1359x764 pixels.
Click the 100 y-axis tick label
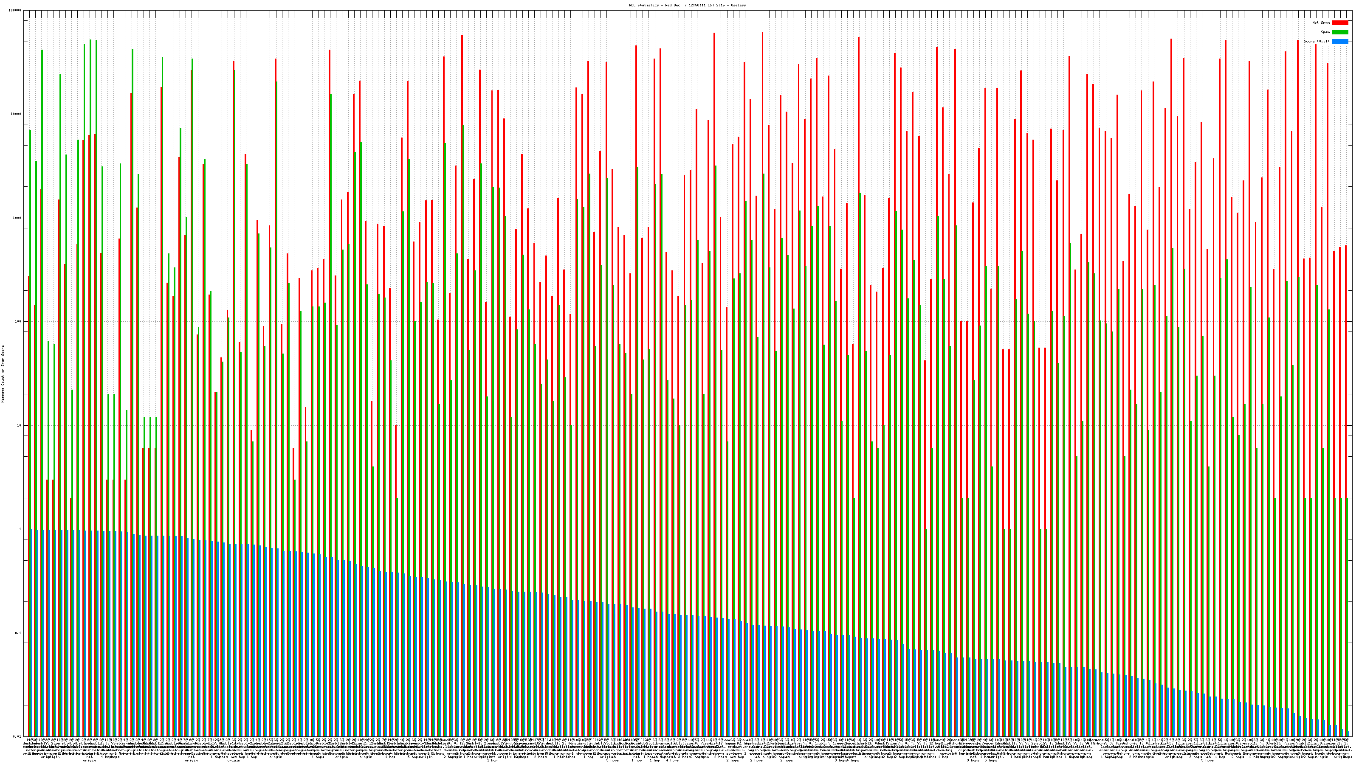point(18,322)
